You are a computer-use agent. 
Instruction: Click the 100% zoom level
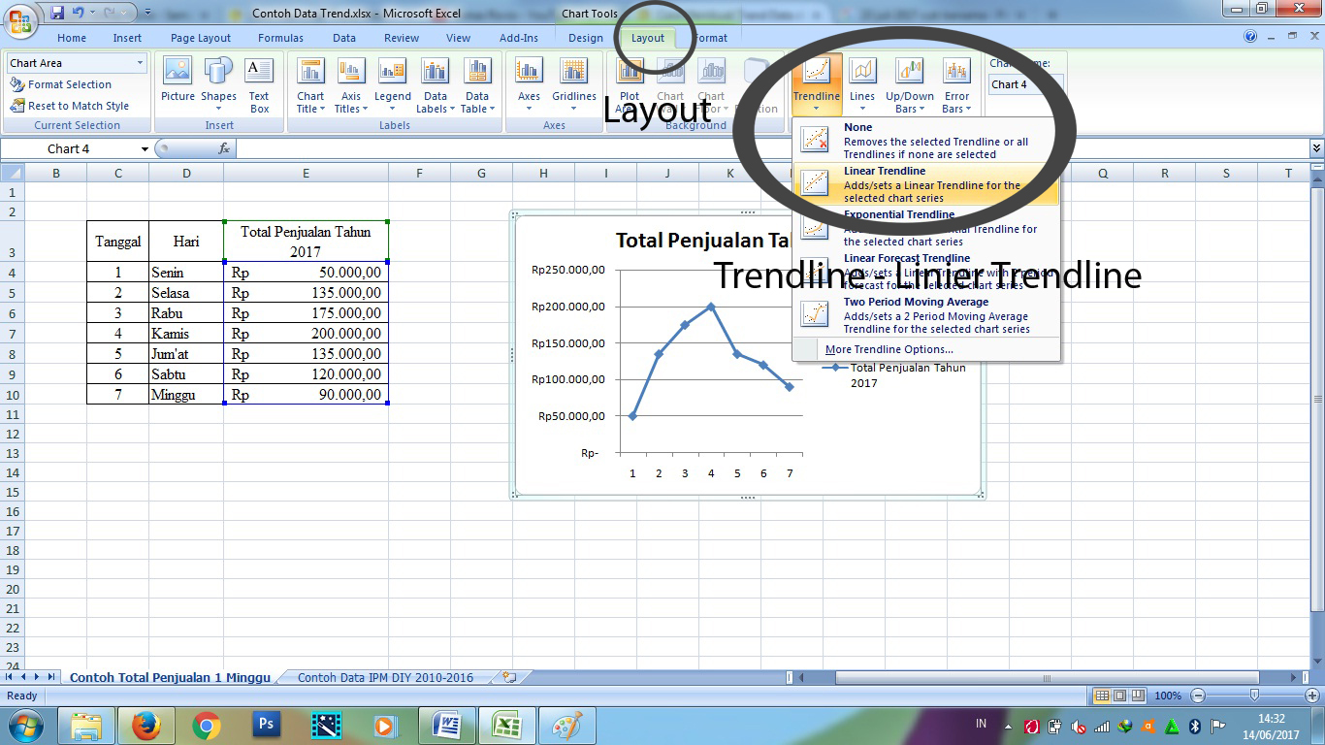pos(1168,696)
